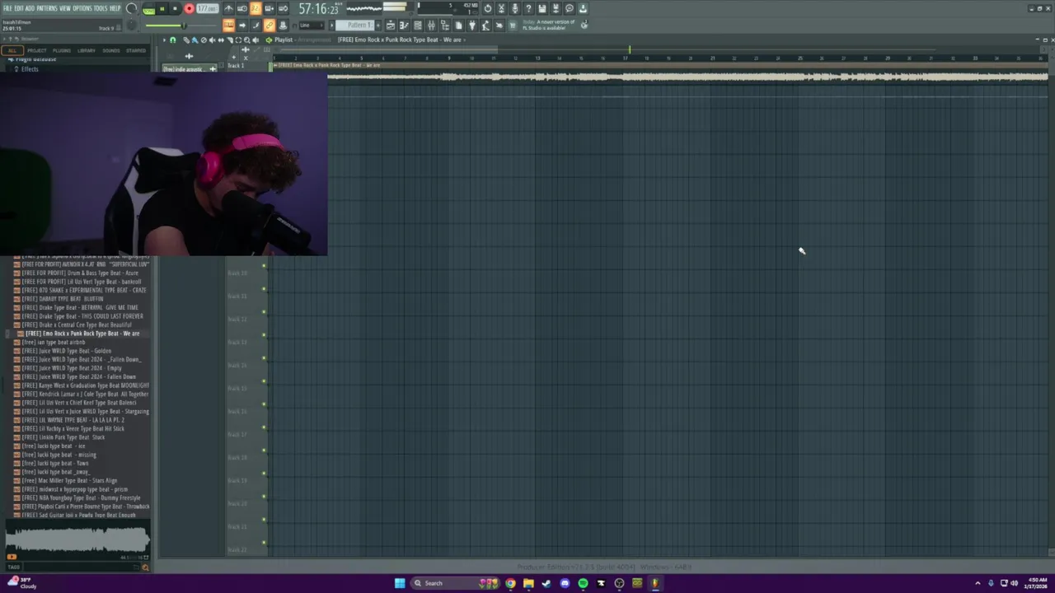
Task: Open the Piano roll view icon
Action: point(404,25)
